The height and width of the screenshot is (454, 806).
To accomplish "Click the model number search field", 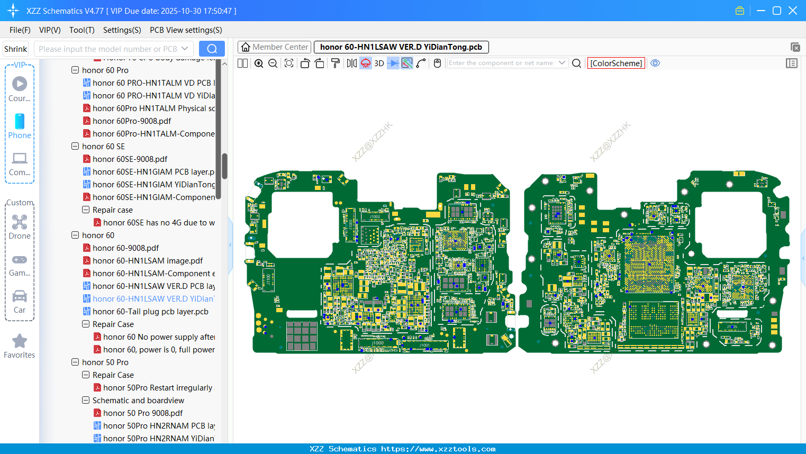I will 108,49.
